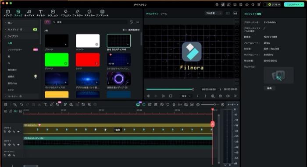Open the メーター meter dropdown

pyautogui.click(x=232, y=104)
